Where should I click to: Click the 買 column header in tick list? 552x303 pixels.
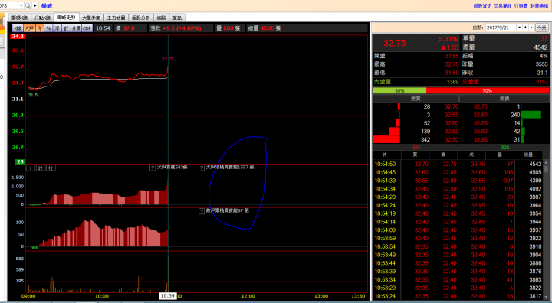click(x=415, y=155)
